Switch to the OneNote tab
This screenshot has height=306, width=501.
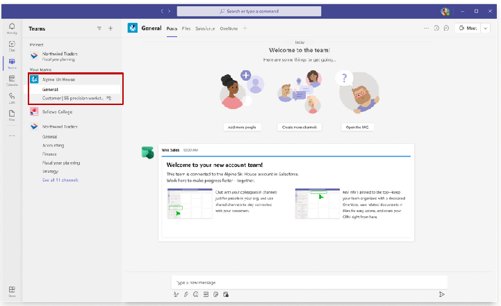coord(228,29)
